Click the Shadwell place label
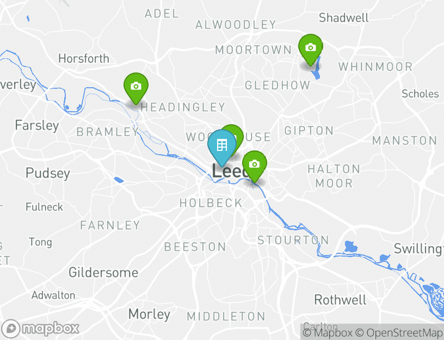The image size is (444, 340). tap(344, 17)
